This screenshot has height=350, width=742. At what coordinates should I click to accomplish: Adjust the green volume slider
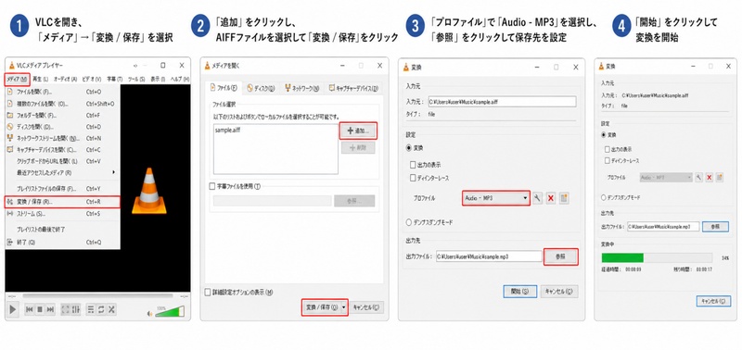click(170, 311)
